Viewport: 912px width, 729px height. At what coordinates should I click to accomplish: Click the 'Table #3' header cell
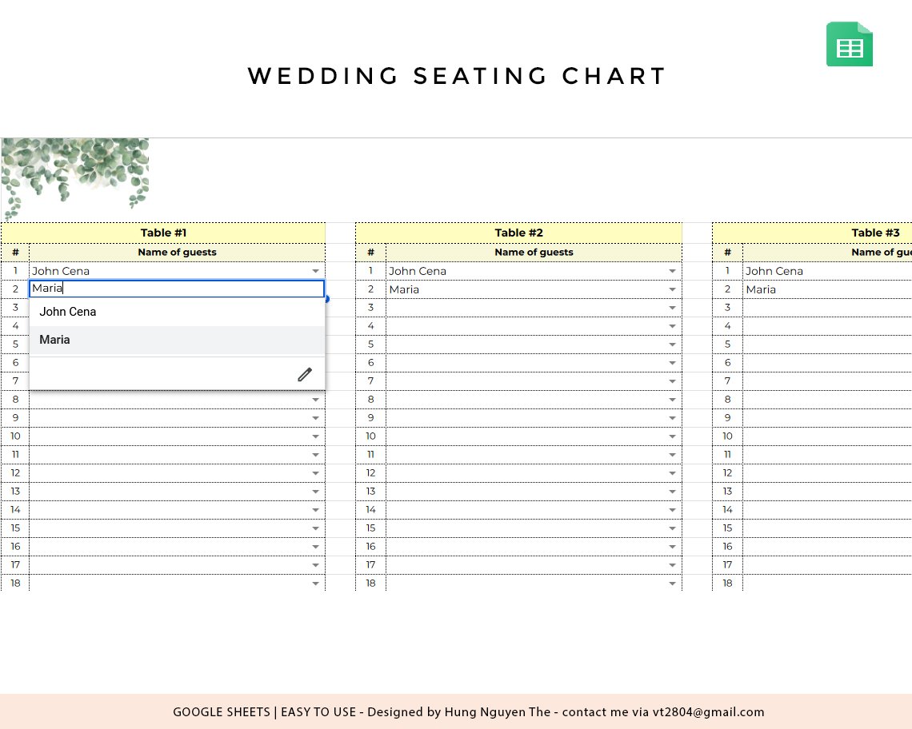point(813,233)
